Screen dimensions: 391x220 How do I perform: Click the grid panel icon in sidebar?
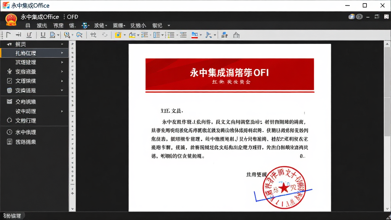pos(10,90)
